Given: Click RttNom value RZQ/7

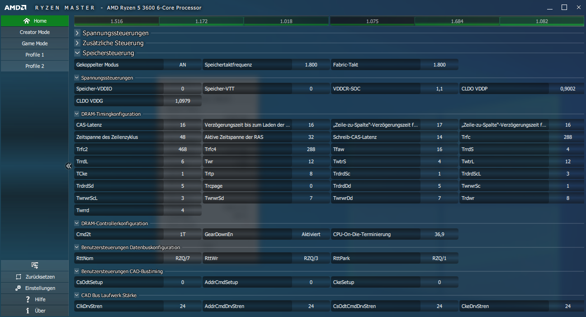Looking at the screenshot, I should click(x=183, y=258).
